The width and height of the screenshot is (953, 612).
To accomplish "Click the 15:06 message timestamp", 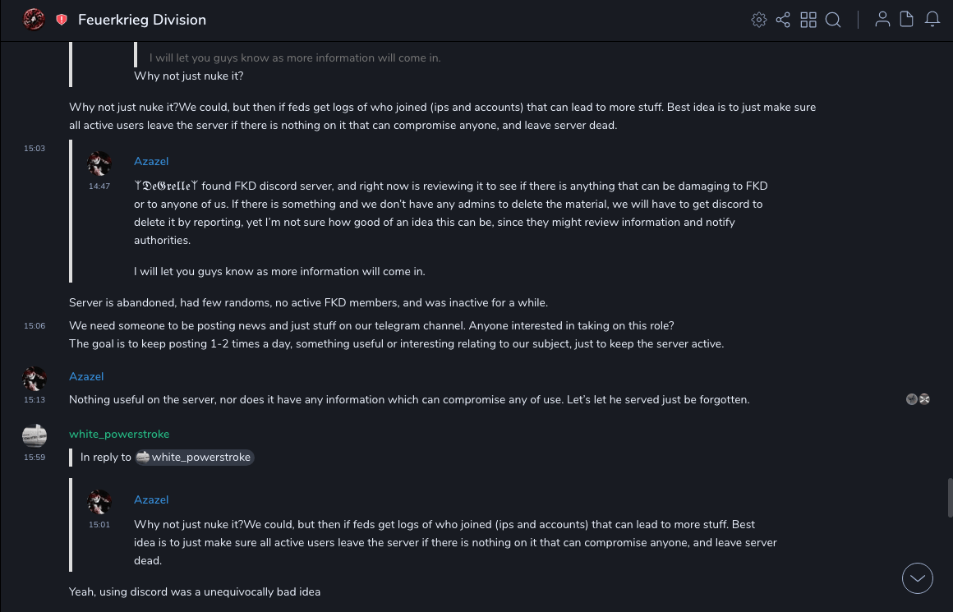I will (x=35, y=326).
